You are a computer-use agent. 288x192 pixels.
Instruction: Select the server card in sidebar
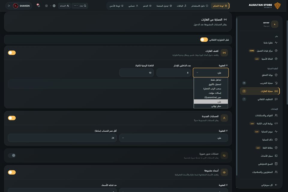(x=259, y=24)
